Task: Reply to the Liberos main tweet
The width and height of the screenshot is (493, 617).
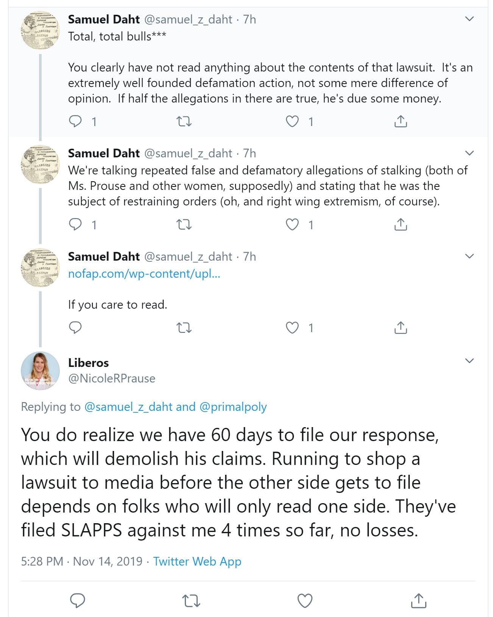Action: 78,600
